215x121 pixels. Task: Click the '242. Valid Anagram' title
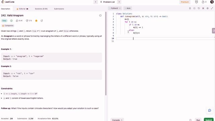[x=12, y=15]
